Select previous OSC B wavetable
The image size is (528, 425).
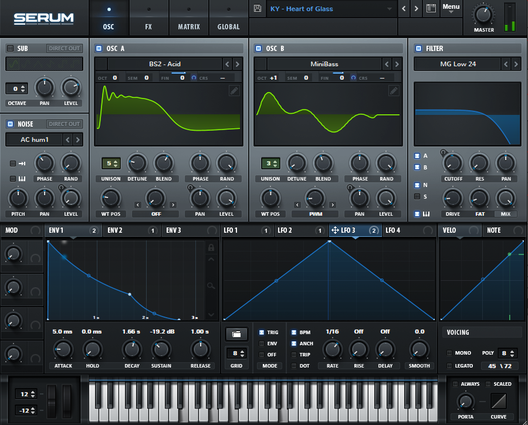tap(387, 64)
